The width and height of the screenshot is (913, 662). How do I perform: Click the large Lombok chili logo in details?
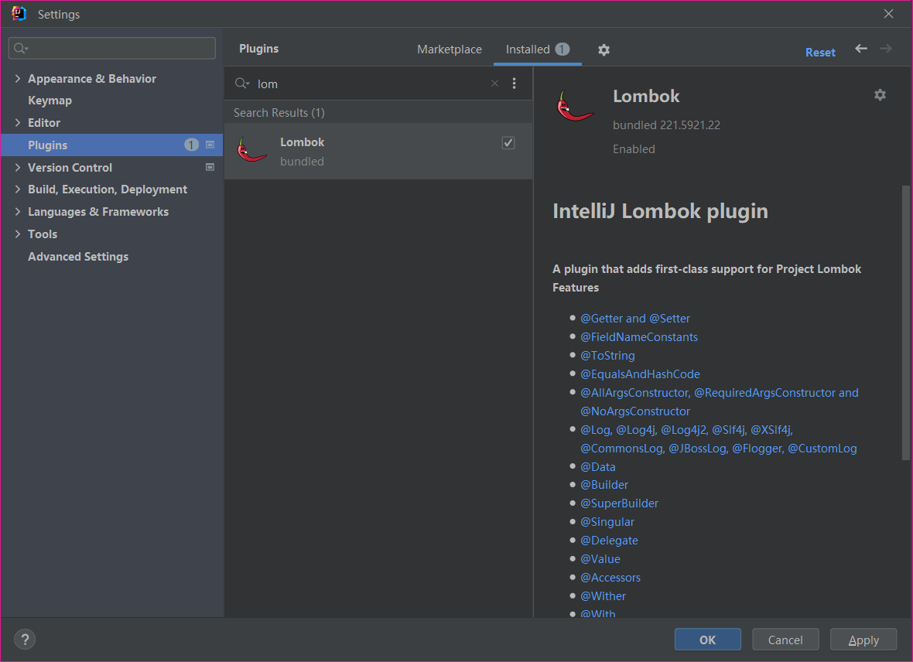[575, 107]
